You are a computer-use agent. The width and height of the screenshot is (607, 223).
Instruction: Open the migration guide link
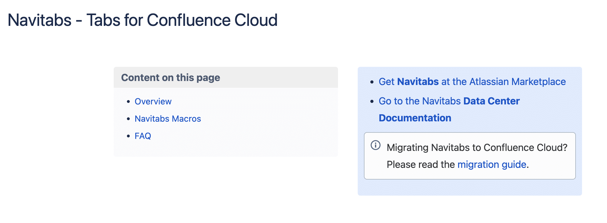click(491, 164)
